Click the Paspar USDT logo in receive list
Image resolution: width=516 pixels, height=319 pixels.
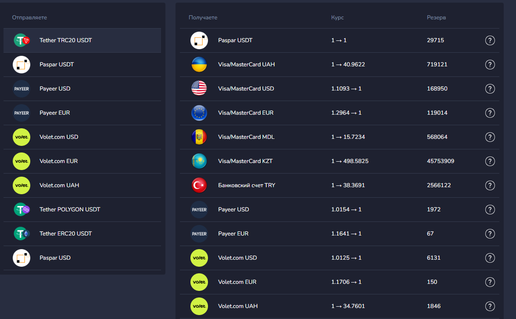[199, 40]
